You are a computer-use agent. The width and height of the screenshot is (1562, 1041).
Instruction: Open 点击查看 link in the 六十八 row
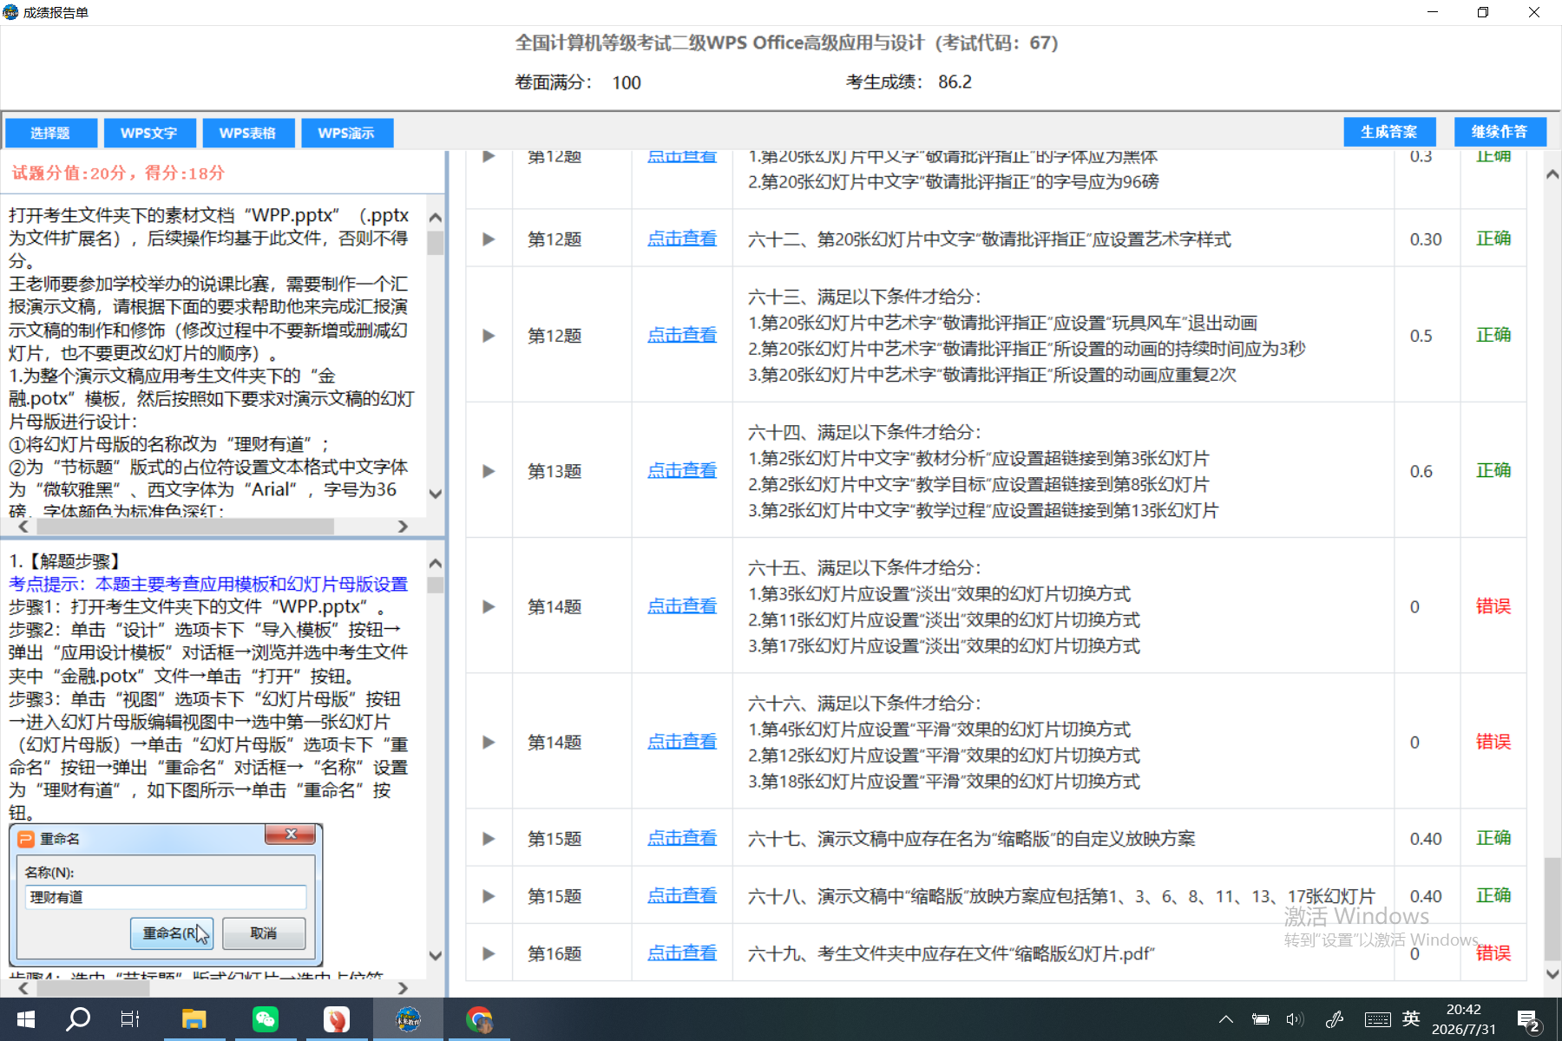click(x=682, y=895)
